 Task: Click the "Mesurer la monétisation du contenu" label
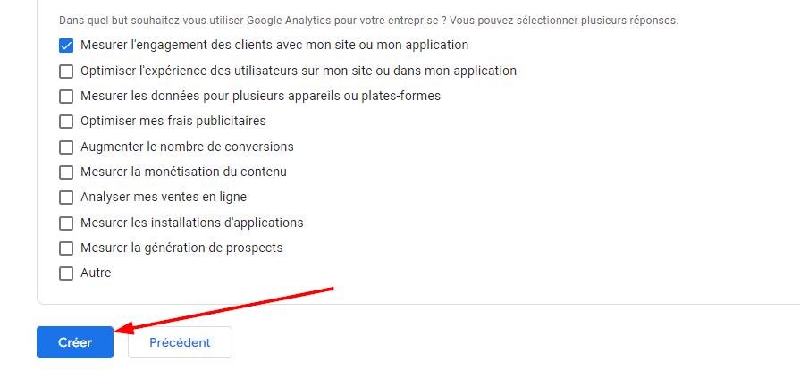click(x=183, y=172)
